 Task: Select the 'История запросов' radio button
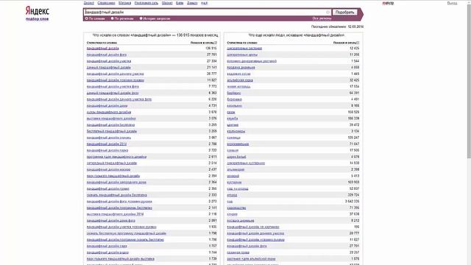141,18
